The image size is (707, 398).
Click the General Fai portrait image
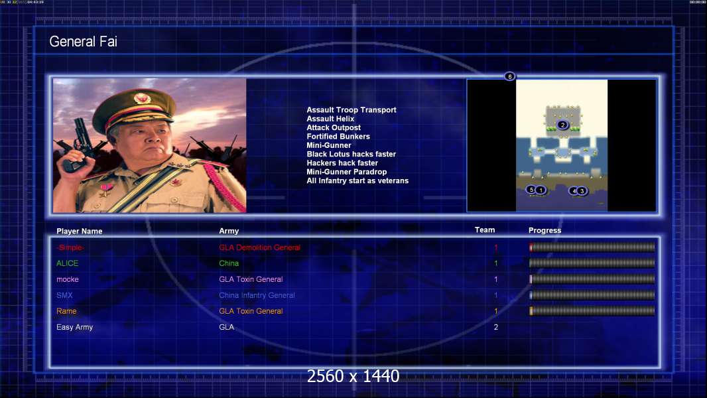pyautogui.click(x=150, y=145)
